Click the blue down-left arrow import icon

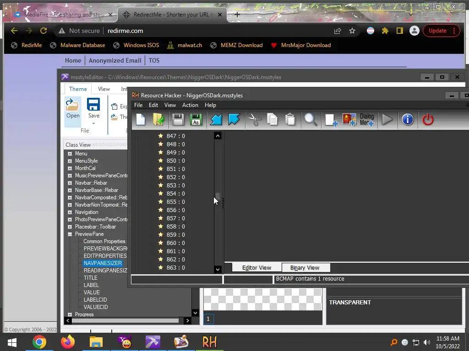coord(216,120)
